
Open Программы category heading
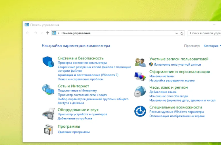[x=69, y=126]
